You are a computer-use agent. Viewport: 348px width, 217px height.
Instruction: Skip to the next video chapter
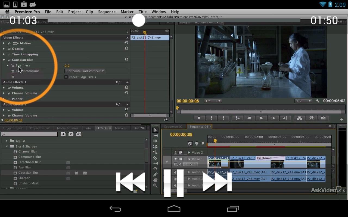pos(217,182)
